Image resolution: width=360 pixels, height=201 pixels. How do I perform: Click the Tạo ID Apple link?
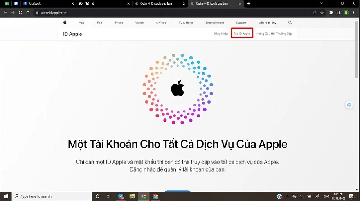242,34
